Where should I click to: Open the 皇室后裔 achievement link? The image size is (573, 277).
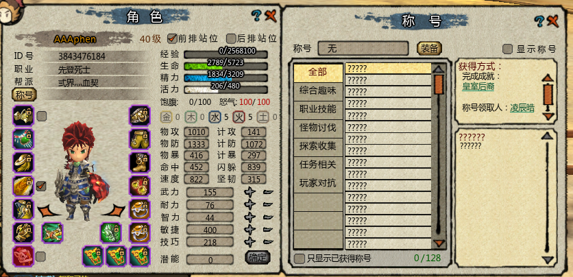[478, 86]
